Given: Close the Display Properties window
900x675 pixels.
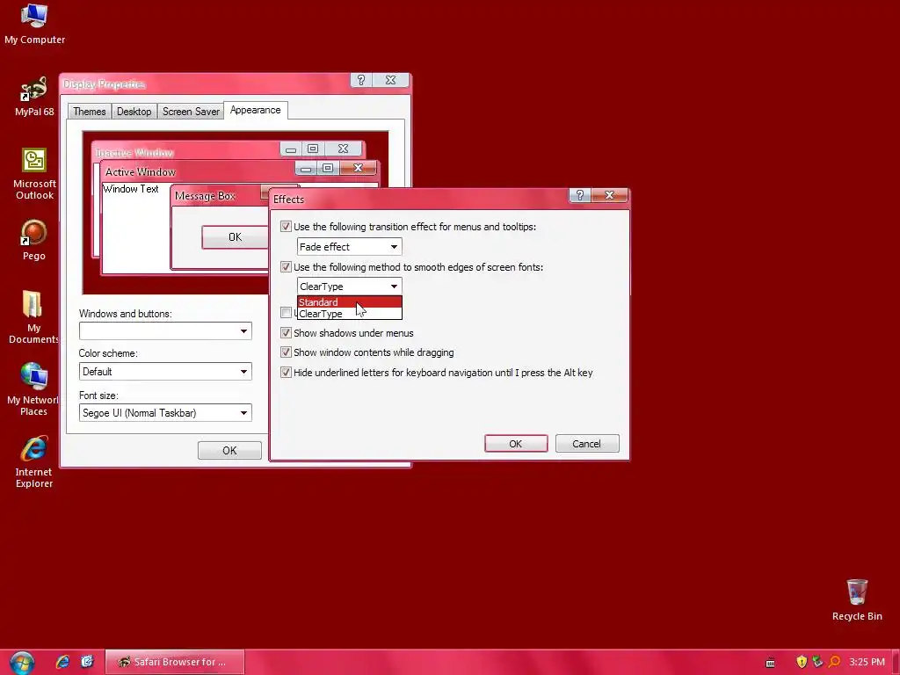Looking at the screenshot, I should (391, 80).
